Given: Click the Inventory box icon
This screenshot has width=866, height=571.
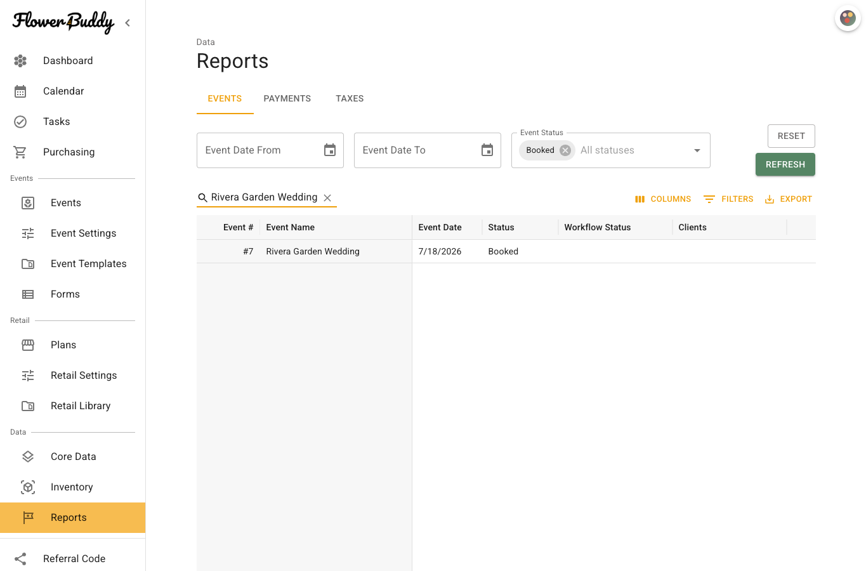Looking at the screenshot, I should click(28, 487).
